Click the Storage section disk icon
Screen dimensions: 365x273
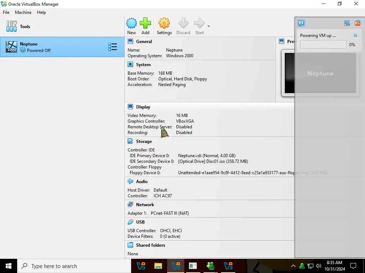coord(130,141)
